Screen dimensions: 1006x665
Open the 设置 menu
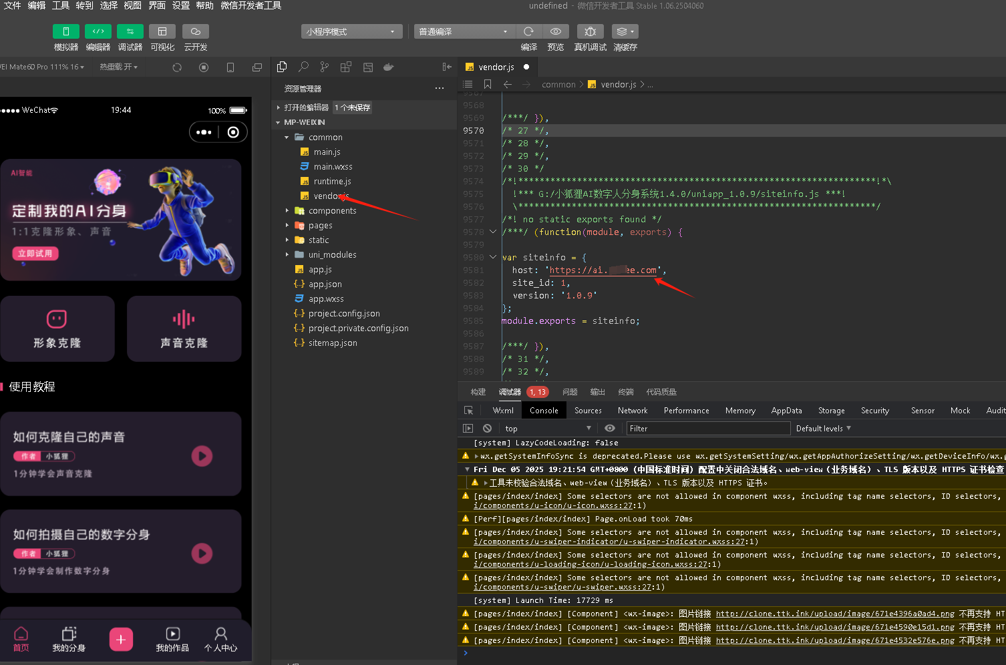click(181, 5)
